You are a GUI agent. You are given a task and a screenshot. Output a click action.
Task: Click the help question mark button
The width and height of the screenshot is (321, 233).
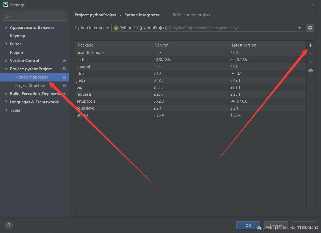(x=9, y=225)
